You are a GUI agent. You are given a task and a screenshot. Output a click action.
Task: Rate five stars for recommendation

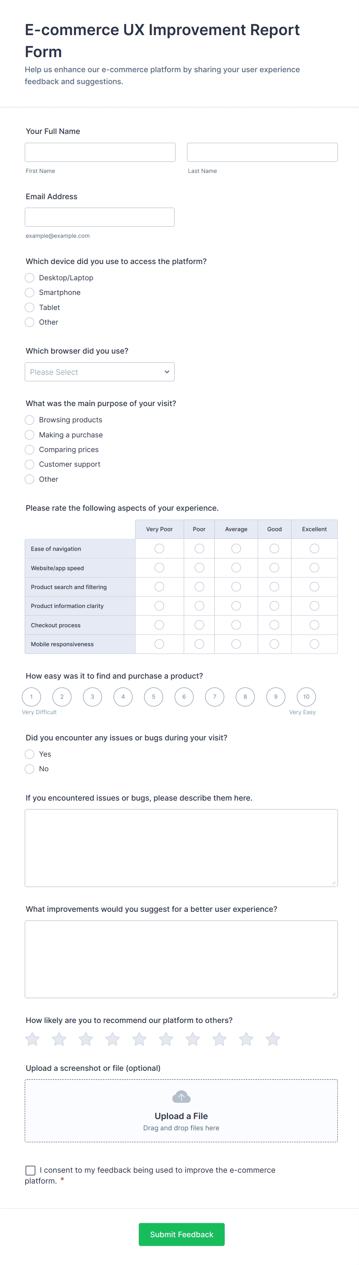139,1039
